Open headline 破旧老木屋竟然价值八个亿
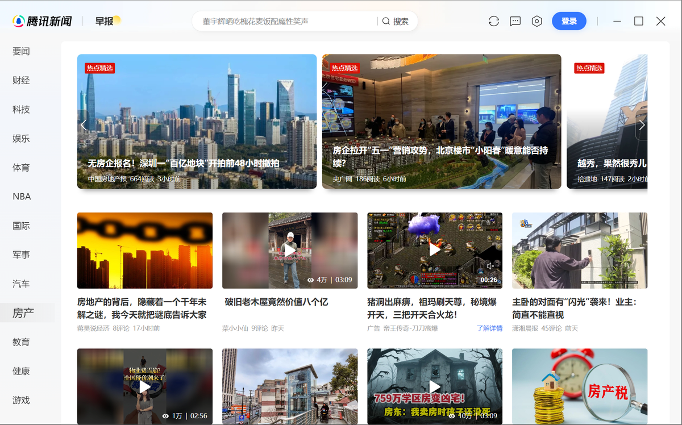Viewport: 682px width, 425px height. 276,302
